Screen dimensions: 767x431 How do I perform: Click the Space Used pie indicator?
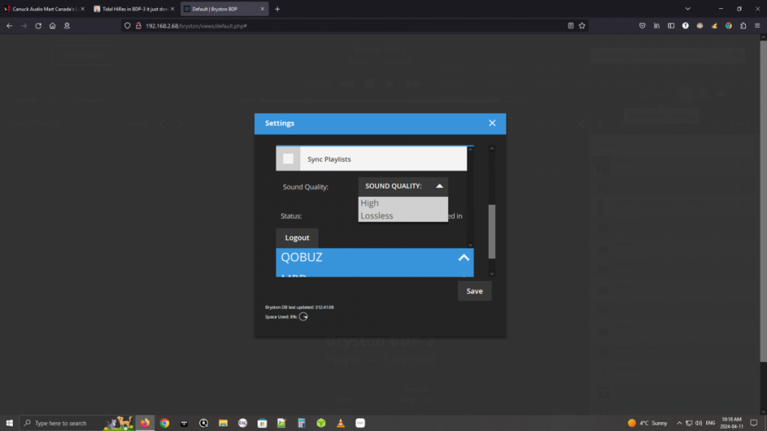303,317
